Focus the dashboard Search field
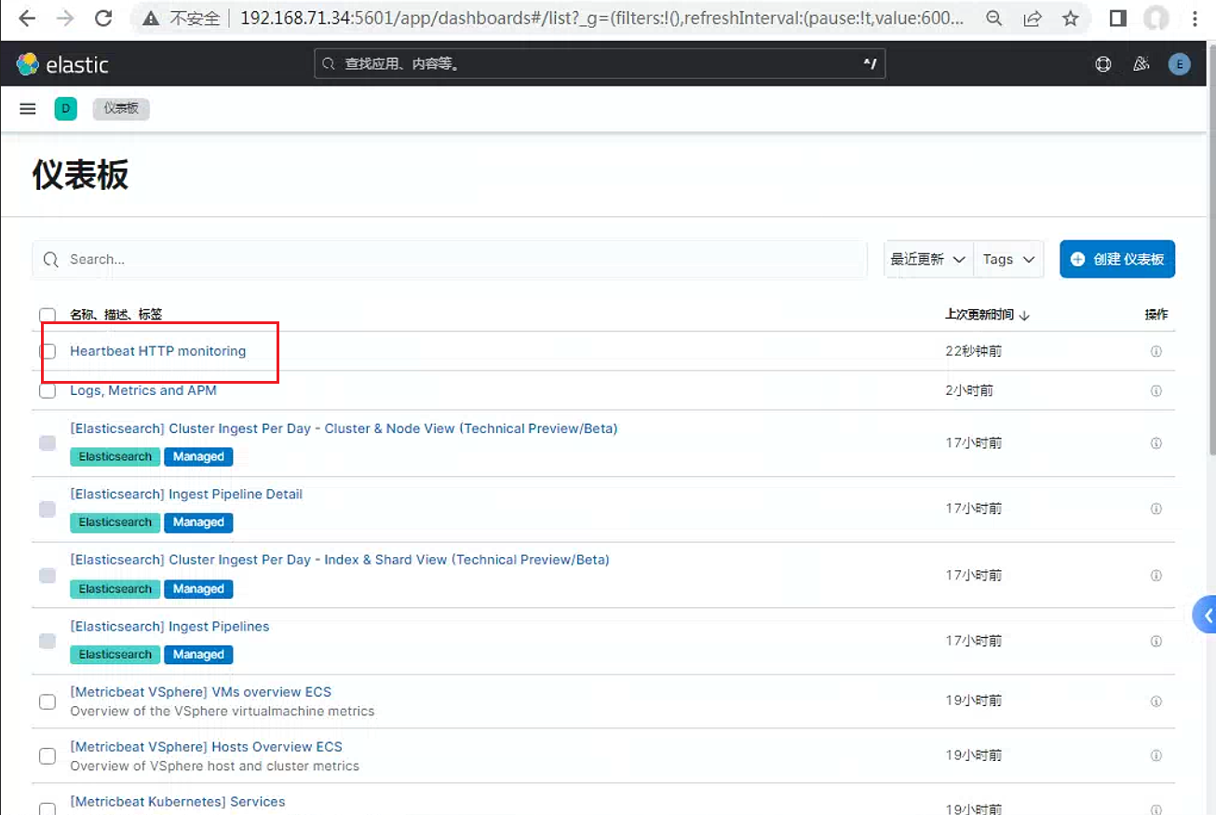 (x=450, y=259)
